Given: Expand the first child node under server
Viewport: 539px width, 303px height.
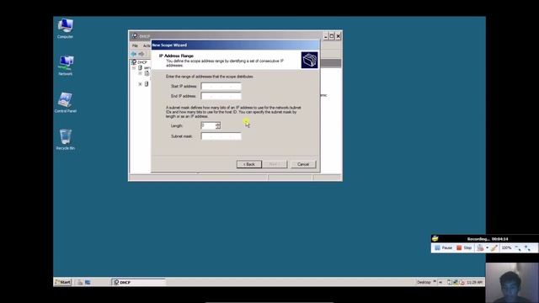Looking at the screenshot, I should click(140, 73).
